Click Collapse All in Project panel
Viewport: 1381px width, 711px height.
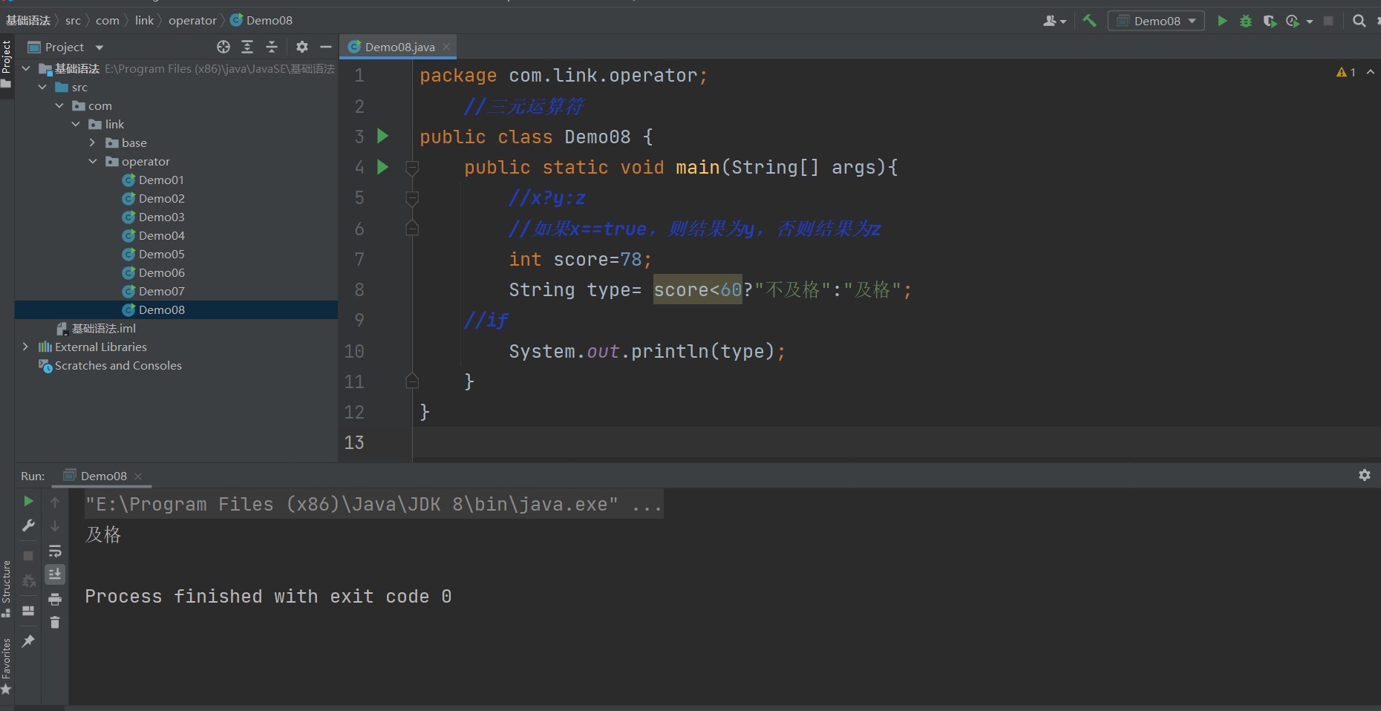(272, 47)
